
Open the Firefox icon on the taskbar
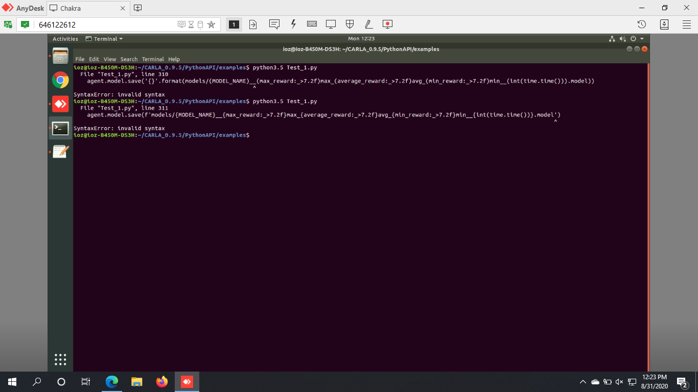161,381
